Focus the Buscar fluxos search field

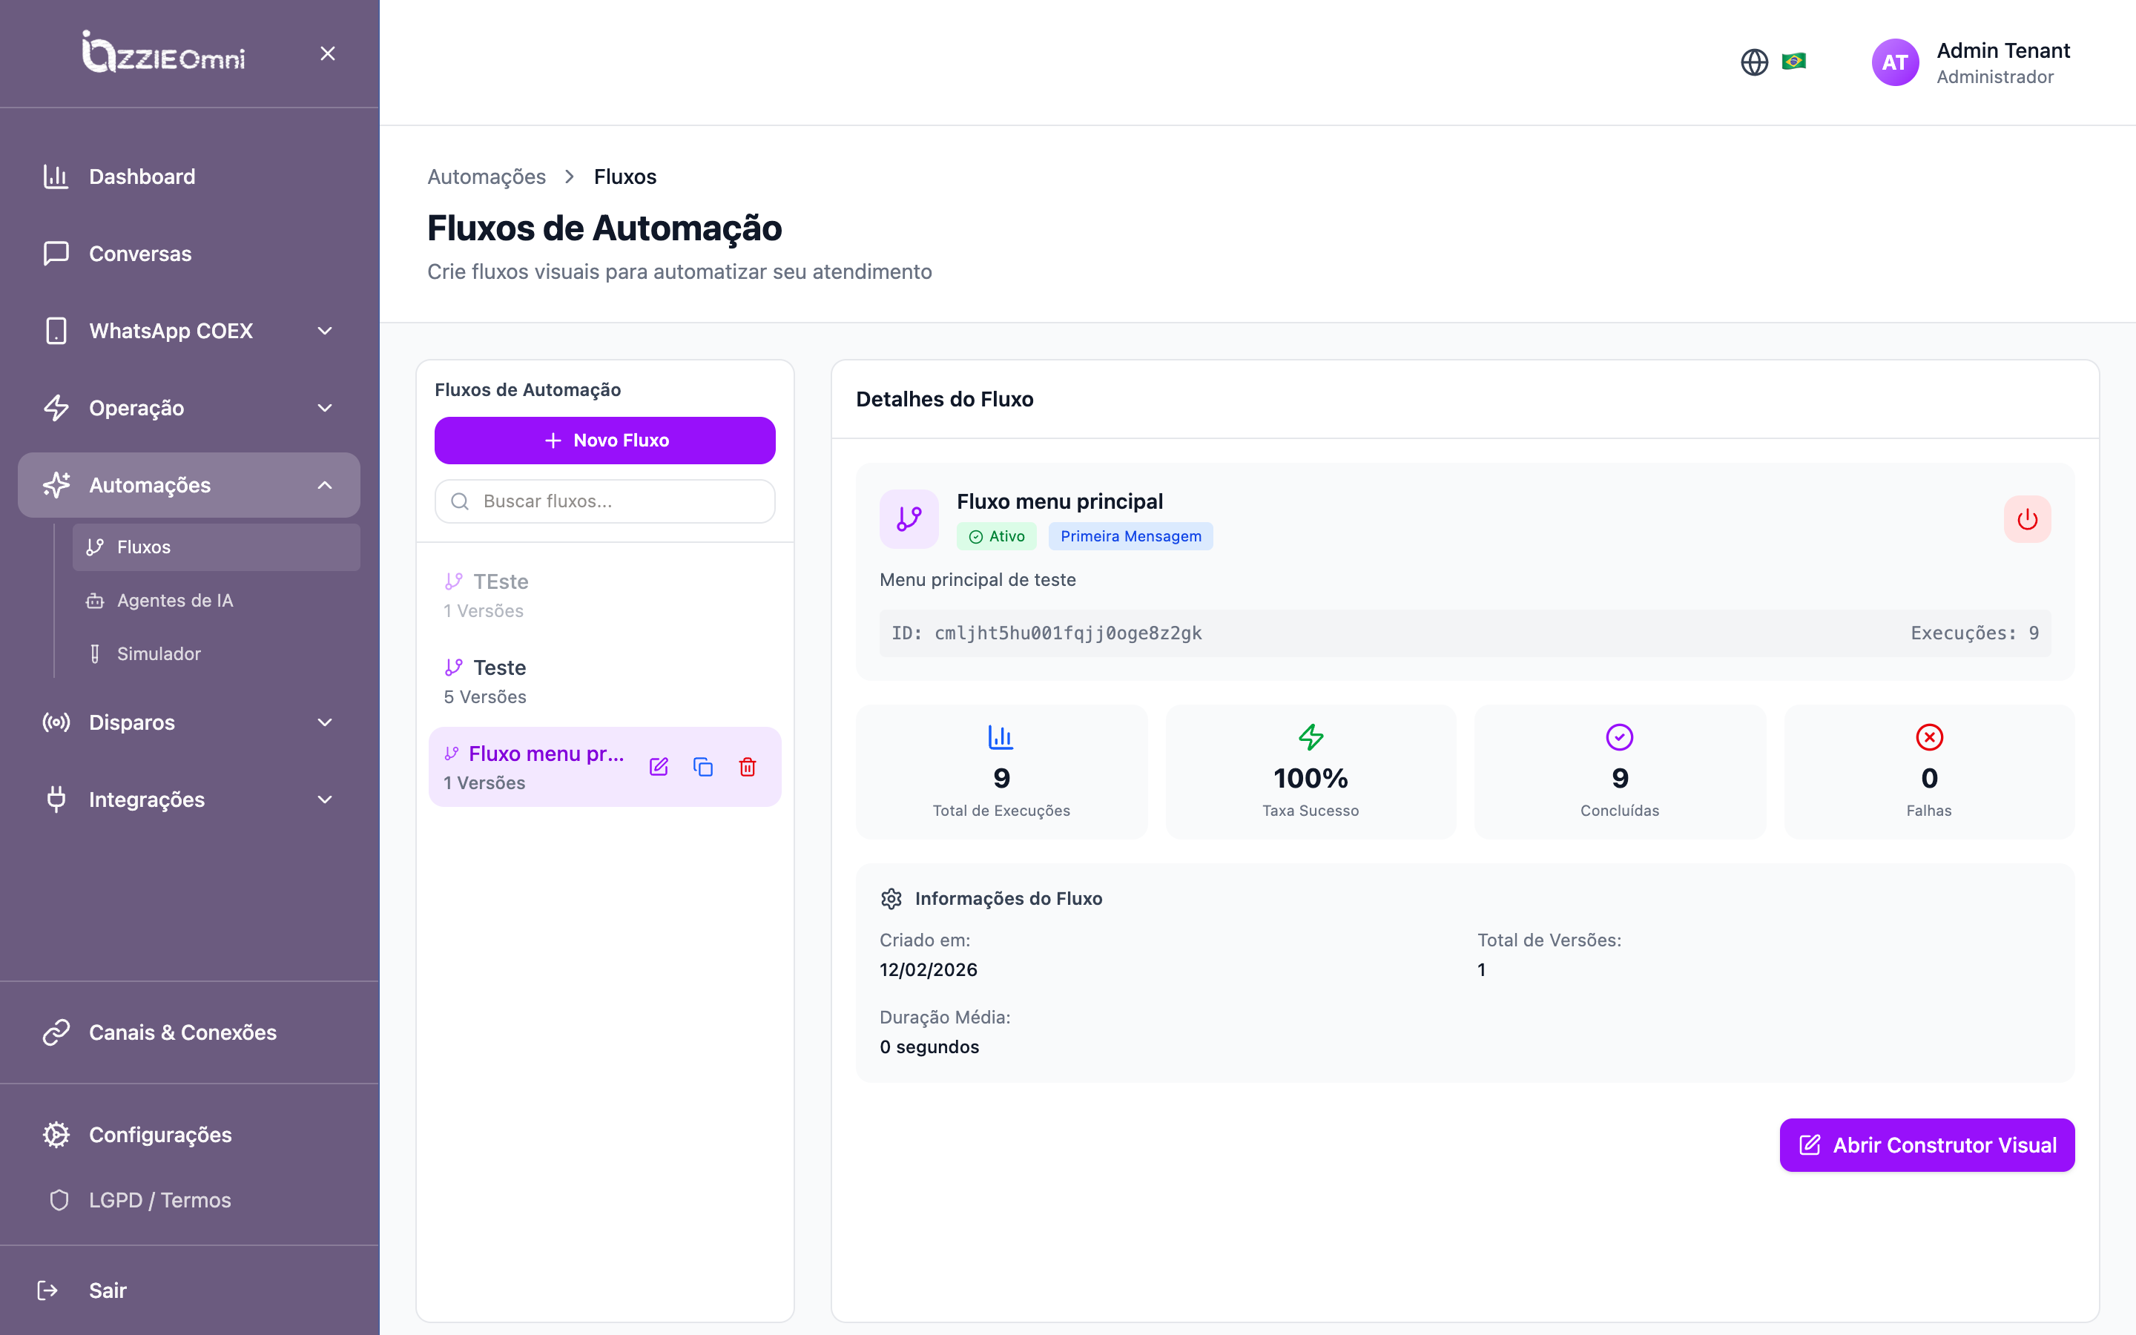(604, 501)
